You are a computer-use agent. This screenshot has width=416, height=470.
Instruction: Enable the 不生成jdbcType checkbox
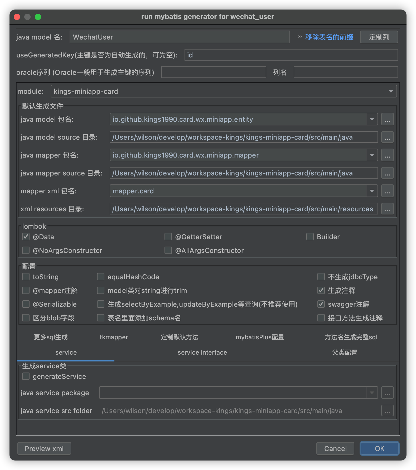[x=321, y=277]
